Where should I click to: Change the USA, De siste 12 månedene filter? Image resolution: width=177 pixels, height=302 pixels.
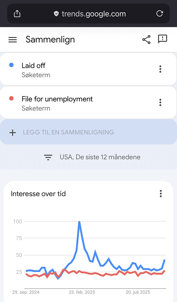(100, 157)
